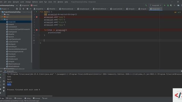Click the horizontal scrollbar of Run console
This screenshot has width=182, height=102.
click(x=30, y=96)
